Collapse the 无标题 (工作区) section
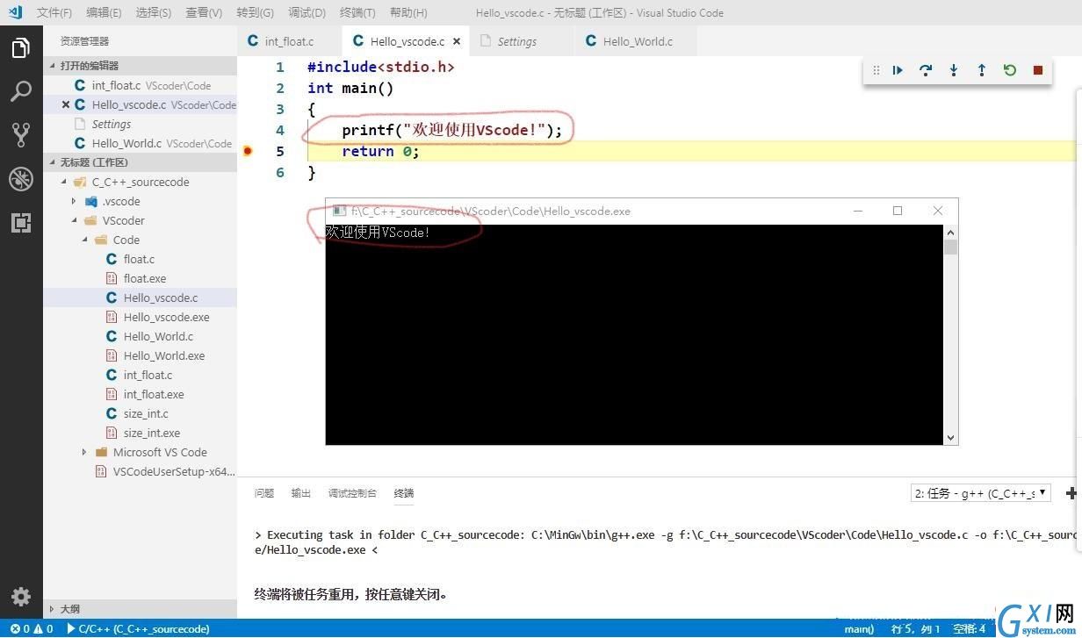Screen dimensions: 1082x638 [x=53, y=162]
